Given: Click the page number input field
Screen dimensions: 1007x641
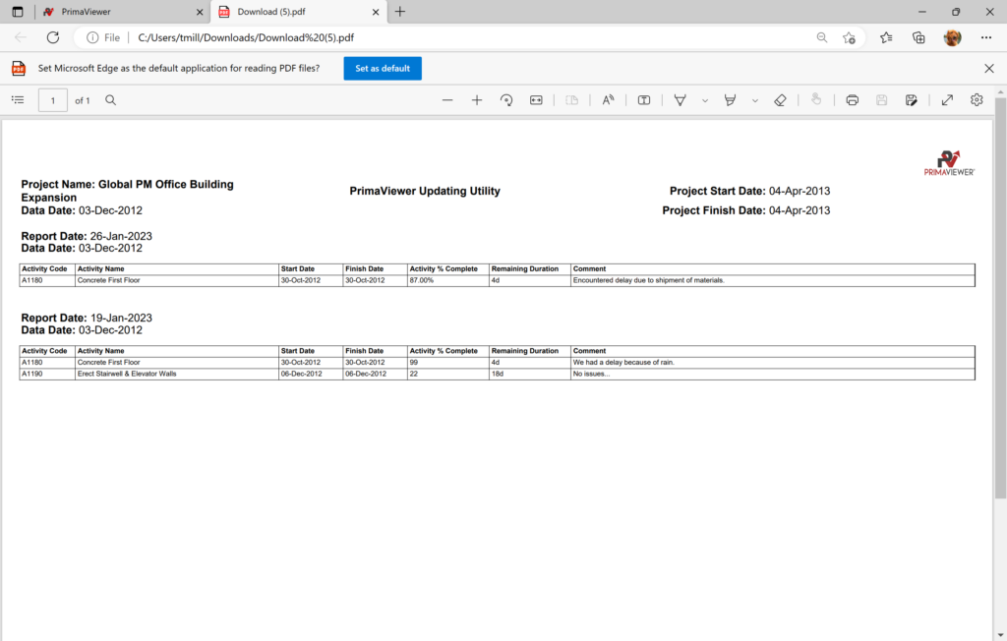Looking at the screenshot, I should click(x=53, y=100).
